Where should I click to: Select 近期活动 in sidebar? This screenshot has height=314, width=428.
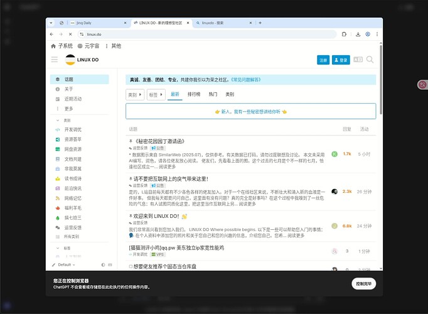click(80, 99)
